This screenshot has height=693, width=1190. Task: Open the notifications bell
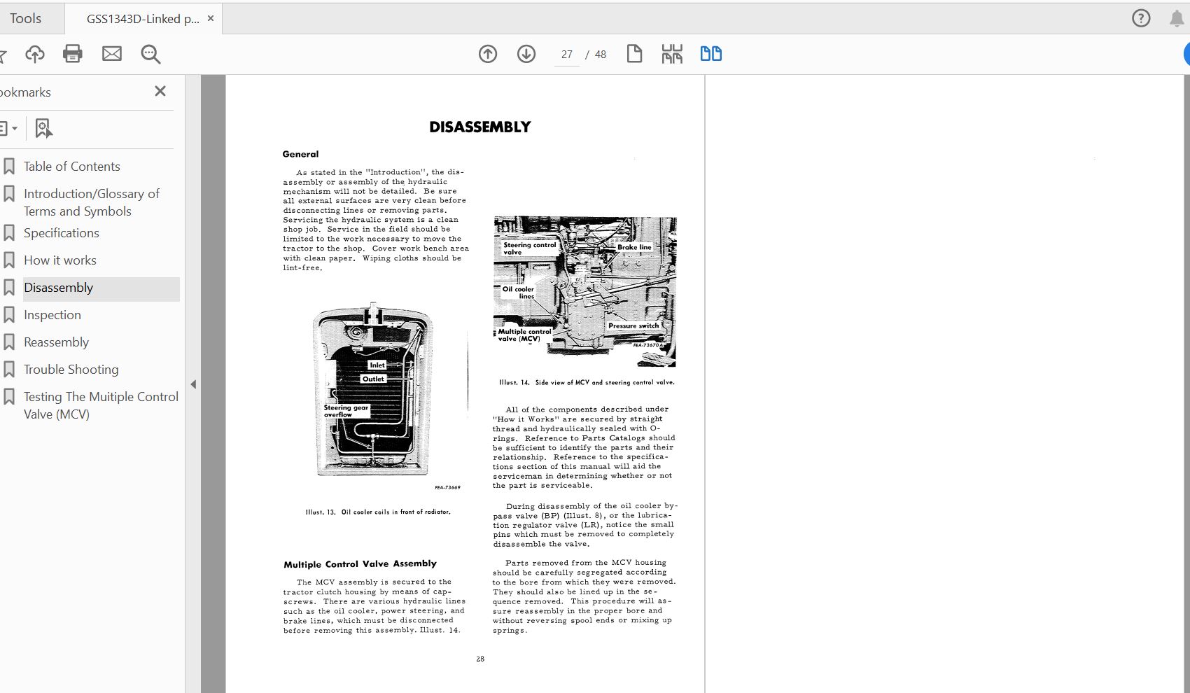(x=1177, y=19)
